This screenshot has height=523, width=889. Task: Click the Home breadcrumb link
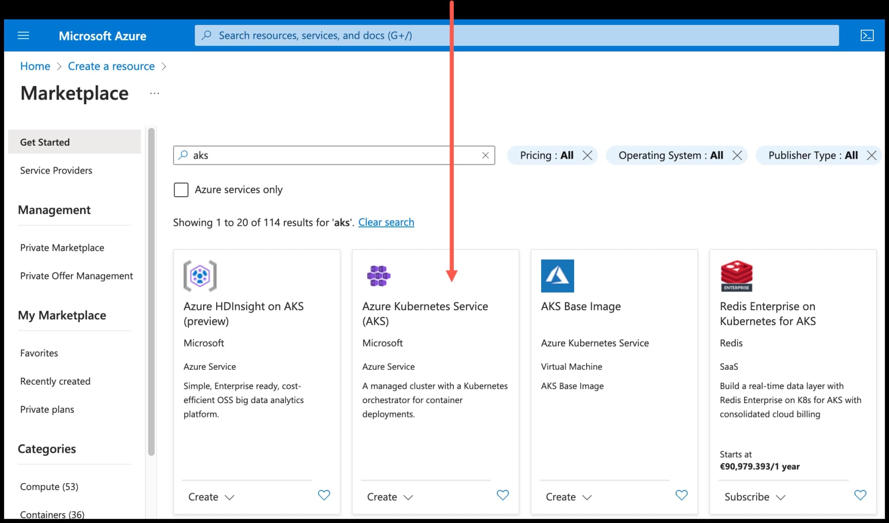pos(35,66)
